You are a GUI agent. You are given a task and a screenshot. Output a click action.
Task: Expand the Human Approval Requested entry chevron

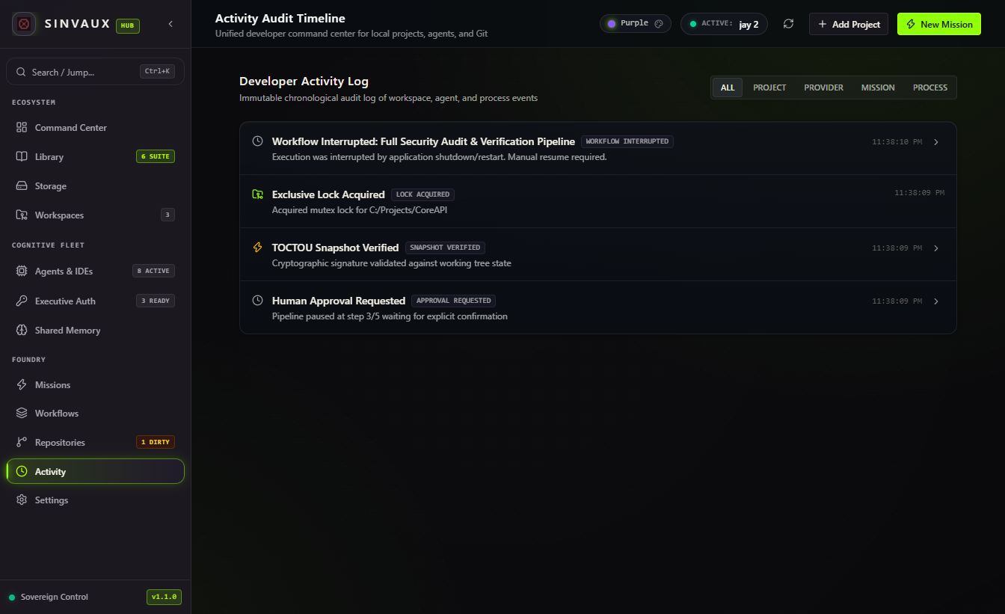click(x=936, y=301)
